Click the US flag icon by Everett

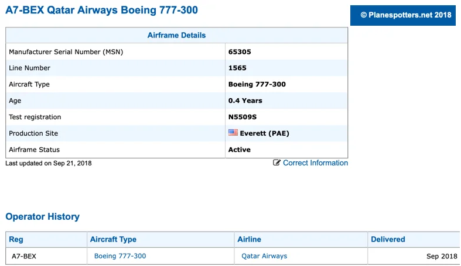coord(233,133)
